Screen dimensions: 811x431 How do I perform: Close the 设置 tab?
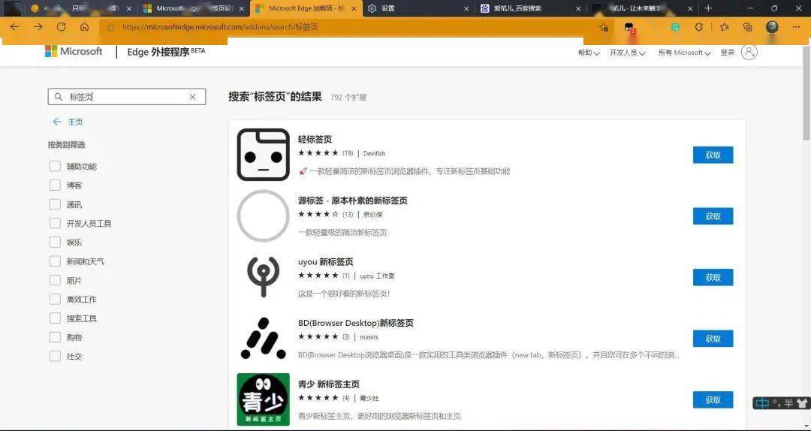pos(466,9)
